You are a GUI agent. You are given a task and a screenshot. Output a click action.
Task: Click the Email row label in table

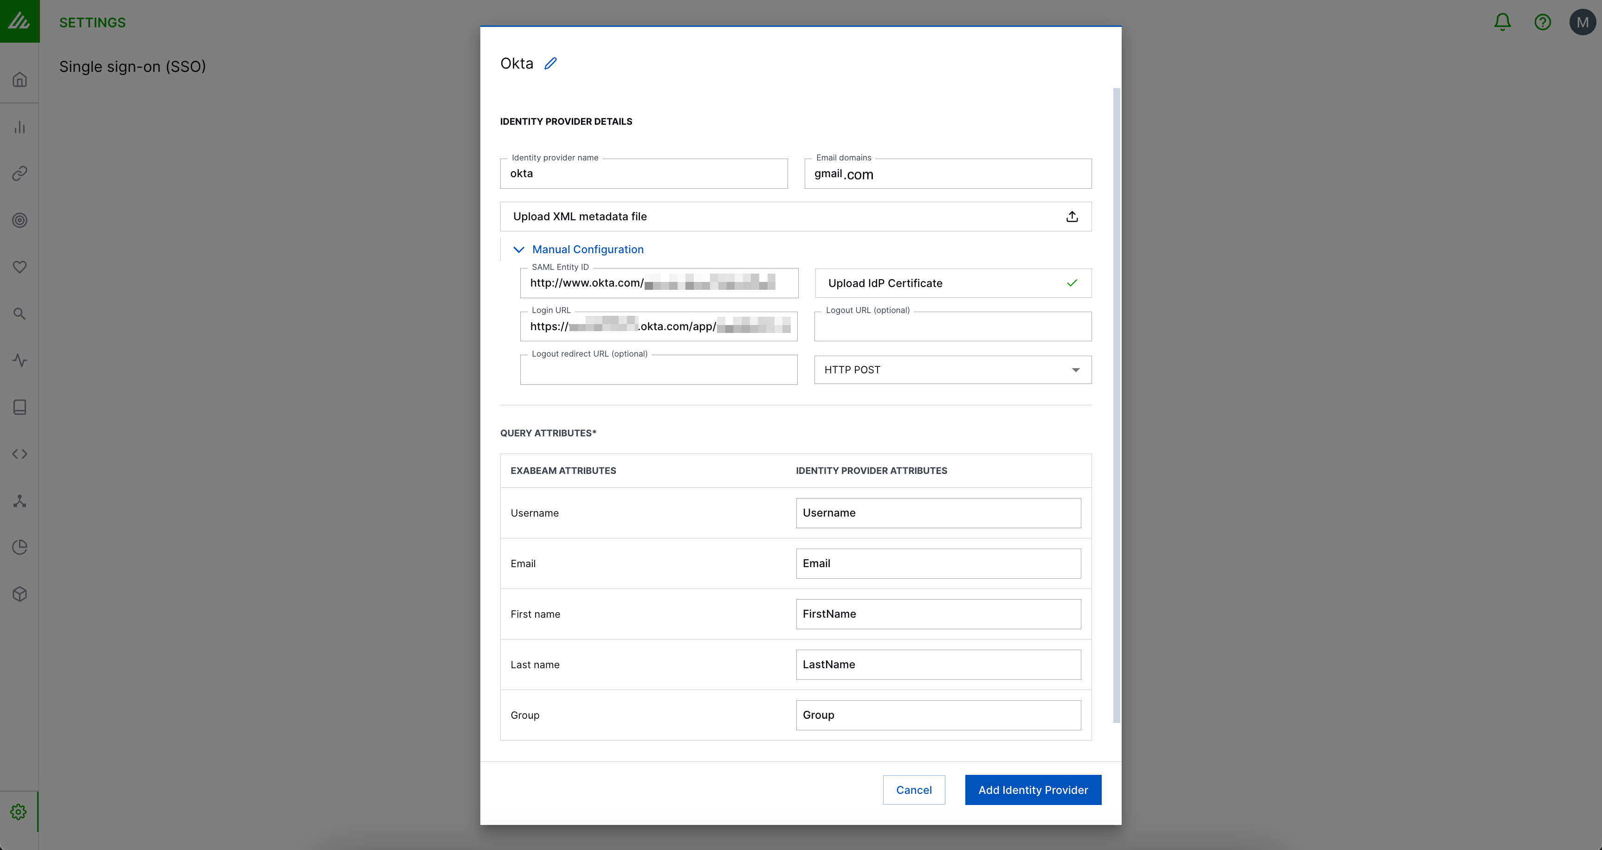(x=523, y=563)
